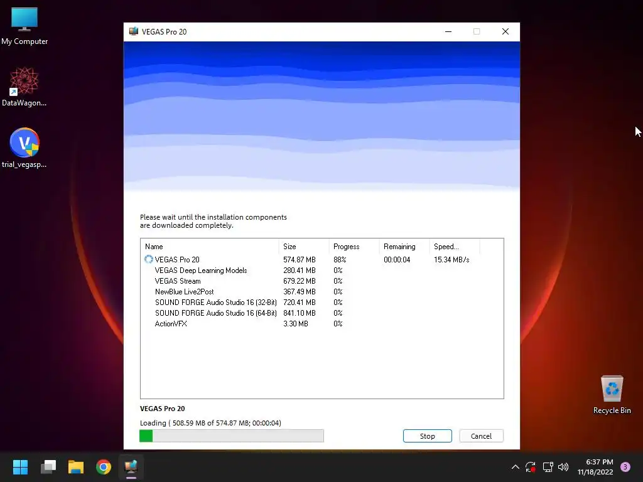This screenshot has height=482, width=643.
Task: Open Google Chrome from taskbar
Action: point(104,467)
